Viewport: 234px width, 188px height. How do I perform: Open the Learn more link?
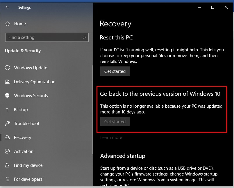pyautogui.click(x=111, y=137)
